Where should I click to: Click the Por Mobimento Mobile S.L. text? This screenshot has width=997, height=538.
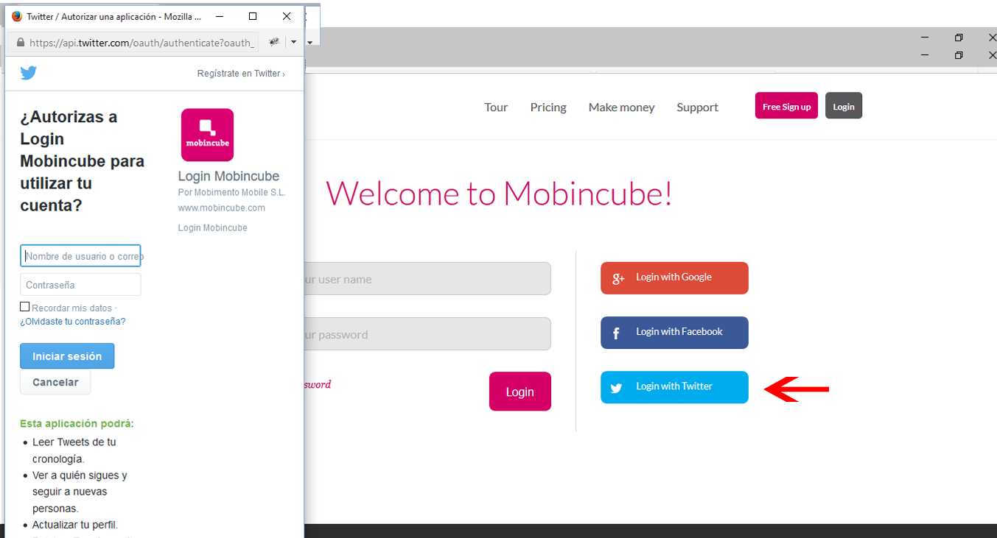coord(232,192)
